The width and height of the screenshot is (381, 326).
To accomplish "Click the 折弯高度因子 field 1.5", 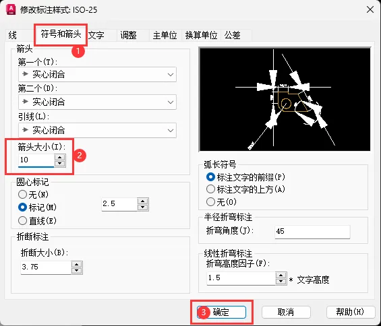I will click(x=241, y=278).
